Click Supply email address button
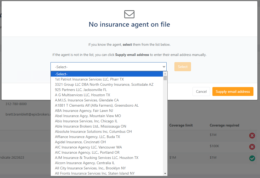The height and width of the screenshot is (178, 260). 233,91
